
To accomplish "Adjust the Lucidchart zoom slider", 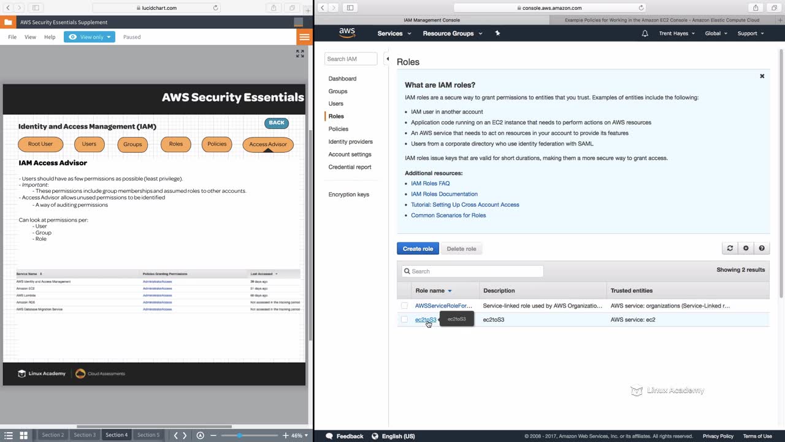I will pos(239,435).
